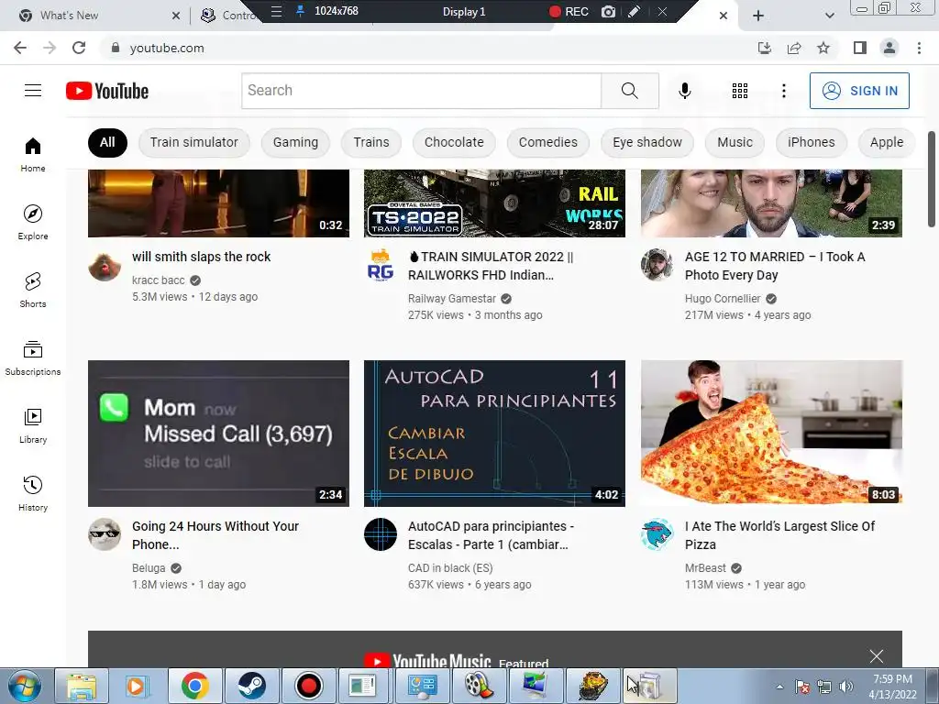Open Library in sidebar
The height and width of the screenshot is (704, 939).
(x=33, y=425)
